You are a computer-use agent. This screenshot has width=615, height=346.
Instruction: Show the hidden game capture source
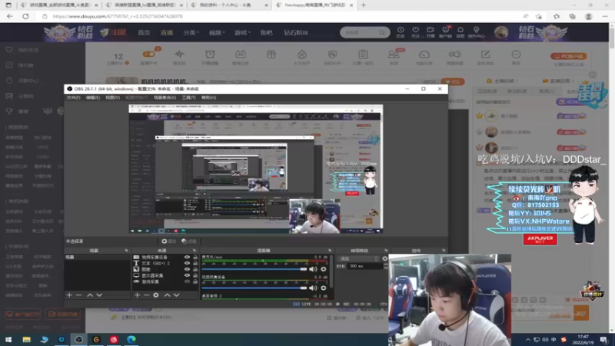tap(187, 281)
